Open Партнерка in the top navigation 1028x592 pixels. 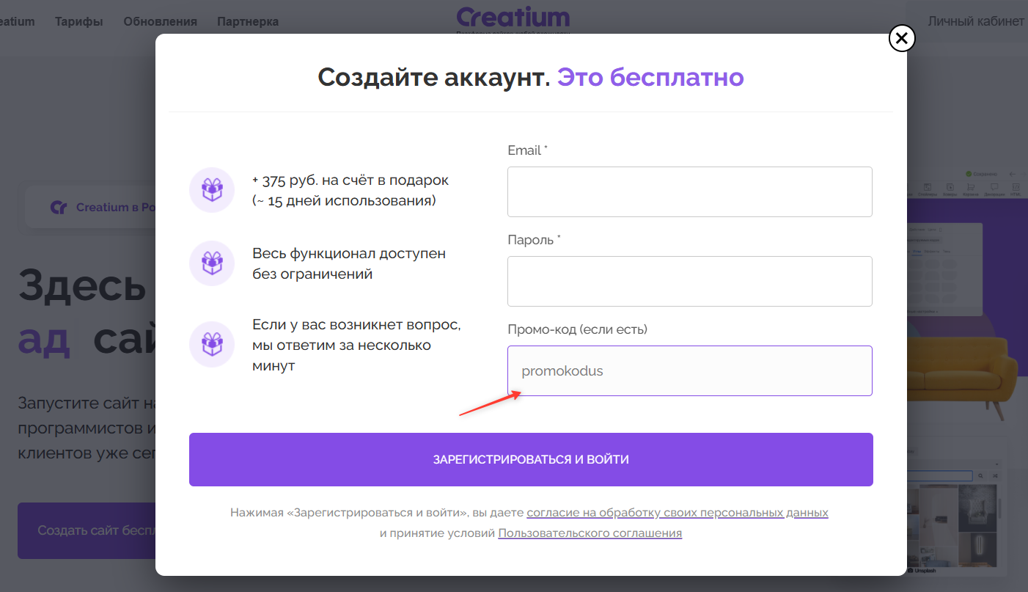248,21
